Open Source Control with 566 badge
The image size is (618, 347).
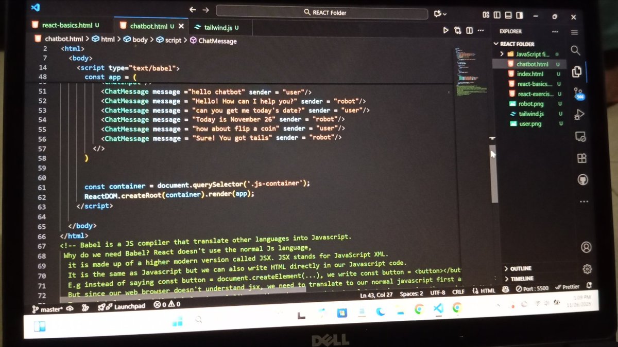[579, 94]
